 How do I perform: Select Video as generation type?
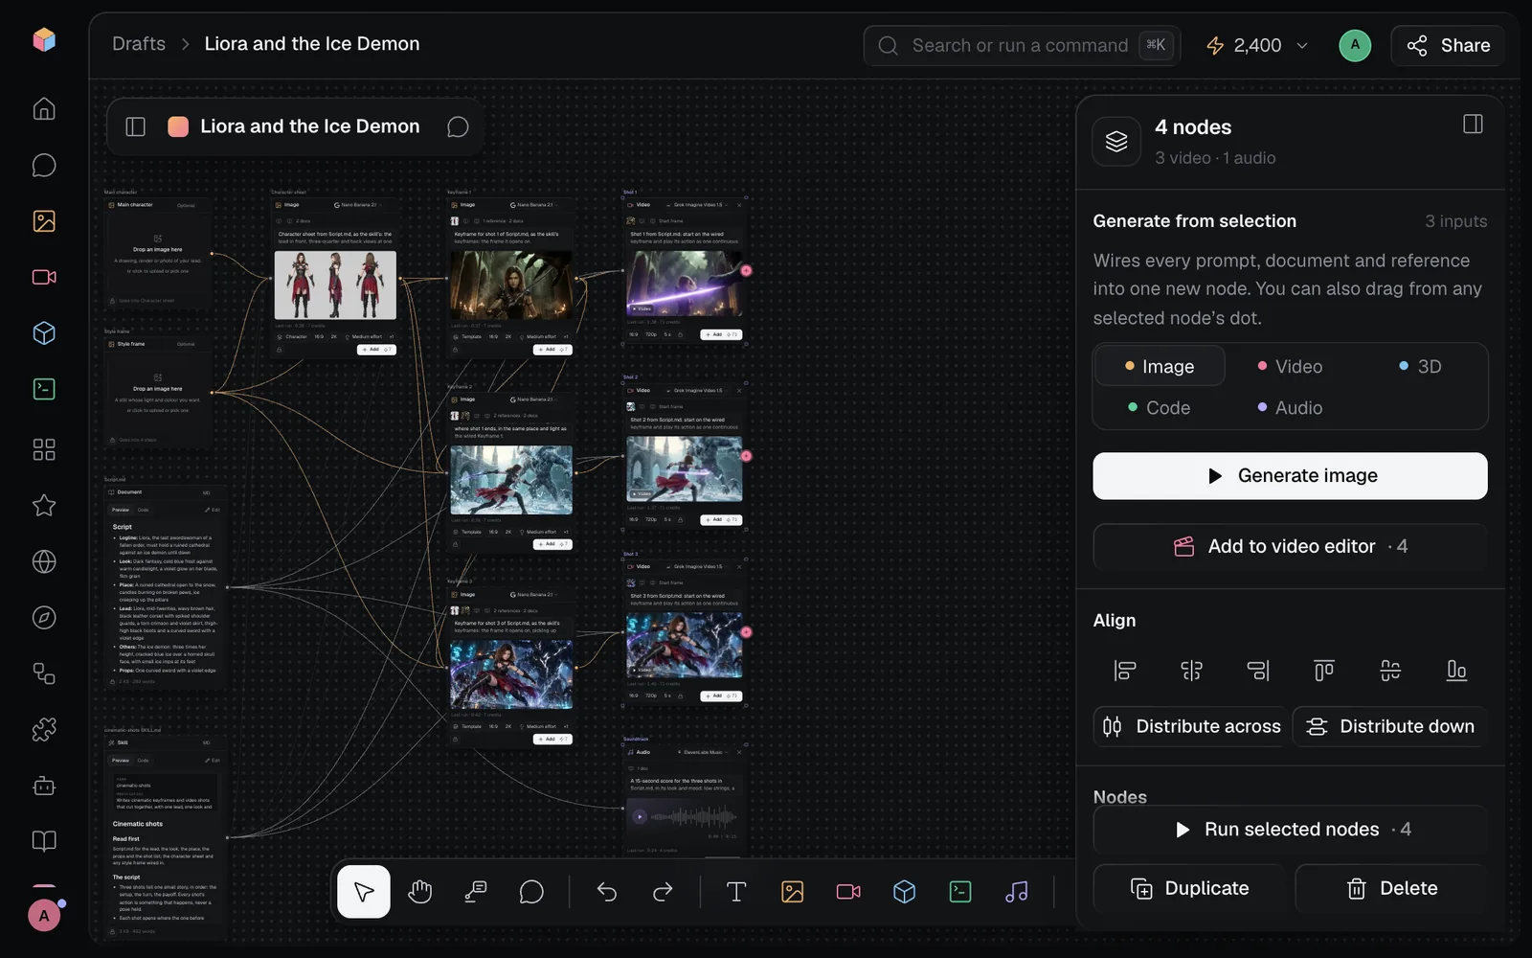[x=1290, y=366]
